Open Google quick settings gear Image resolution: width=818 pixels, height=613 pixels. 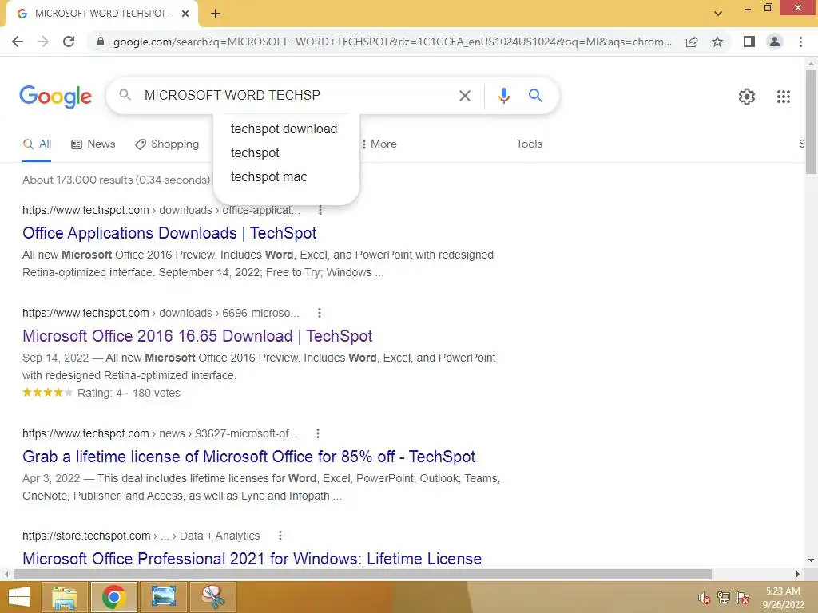click(x=747, y=97)
